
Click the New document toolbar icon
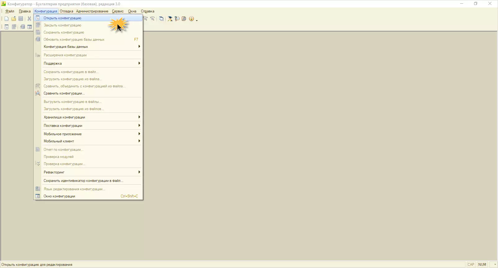pos(7,19)
